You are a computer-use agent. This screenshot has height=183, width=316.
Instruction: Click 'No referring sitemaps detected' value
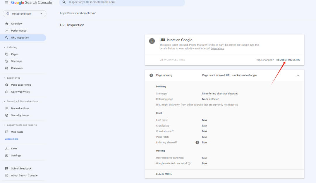tap(220, 94)
